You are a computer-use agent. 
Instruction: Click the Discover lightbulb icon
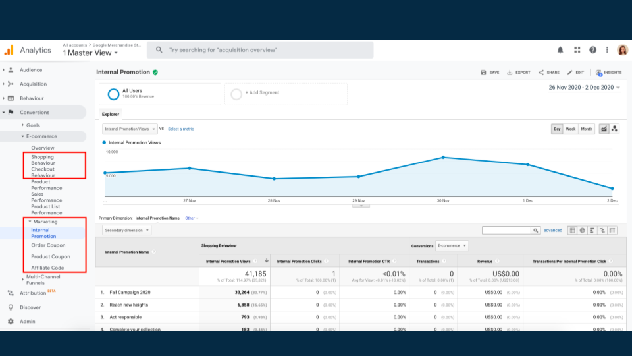(x=11, y=307)
